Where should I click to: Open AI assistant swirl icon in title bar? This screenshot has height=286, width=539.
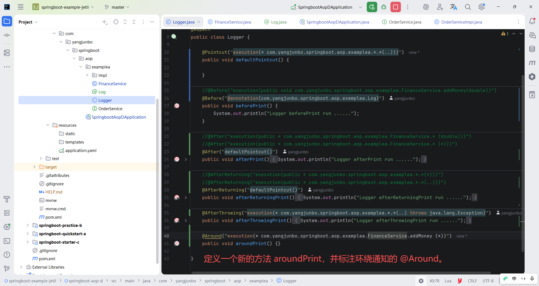(x=426, y=7)
